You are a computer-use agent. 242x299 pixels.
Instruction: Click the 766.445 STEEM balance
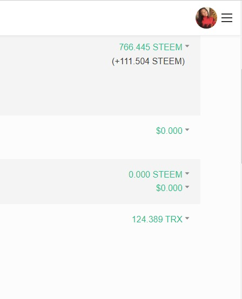[151, 47]
